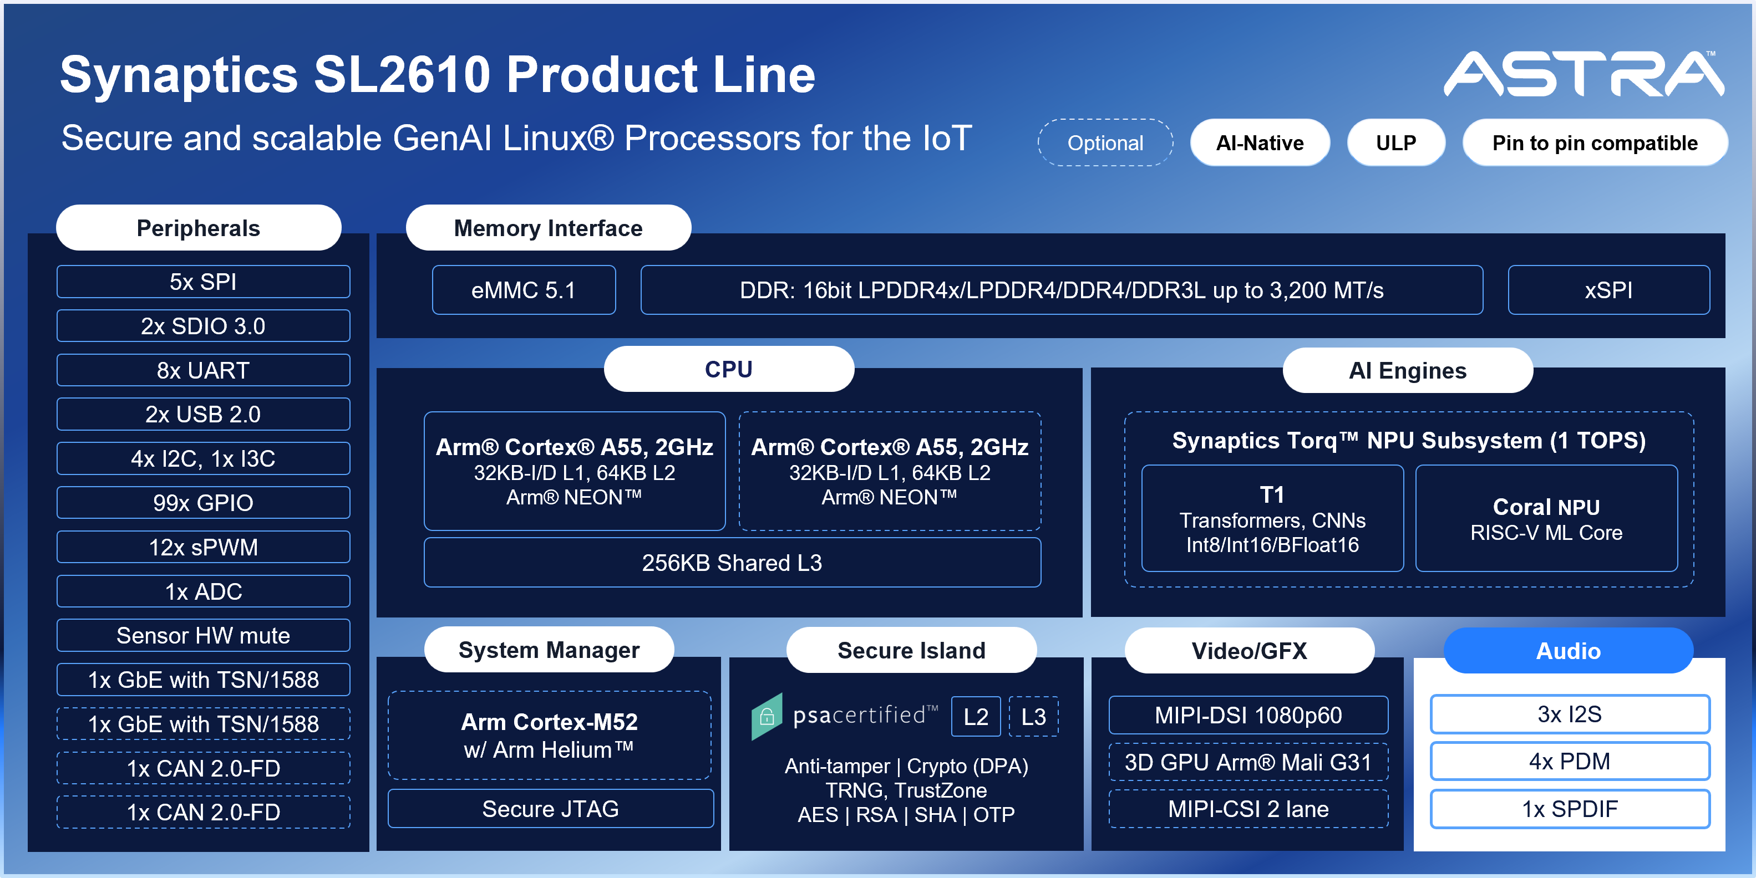This screenshot has width=1756, height=878.
Task: Select the dashed L3 certification box
Action: coord(1033,717)
